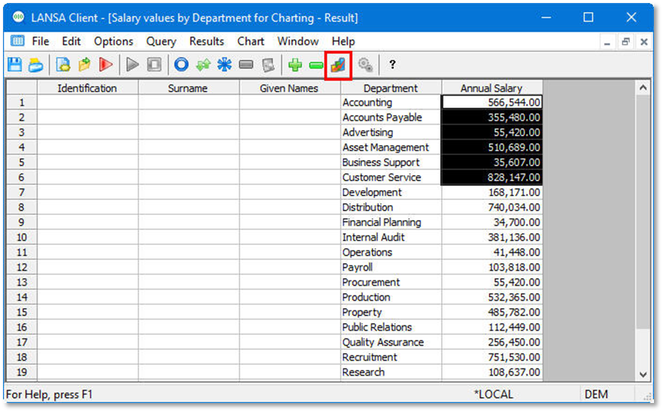This screenshot has width=663, height=412.
Task: Click the vertical scrollbar down arrow
Action: coord(643,374)
